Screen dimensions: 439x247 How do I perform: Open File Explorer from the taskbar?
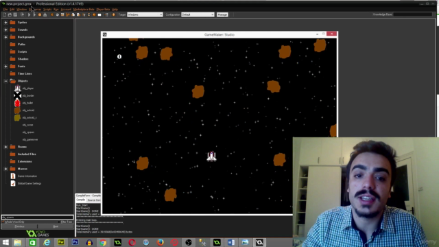(x=18, y=242)
